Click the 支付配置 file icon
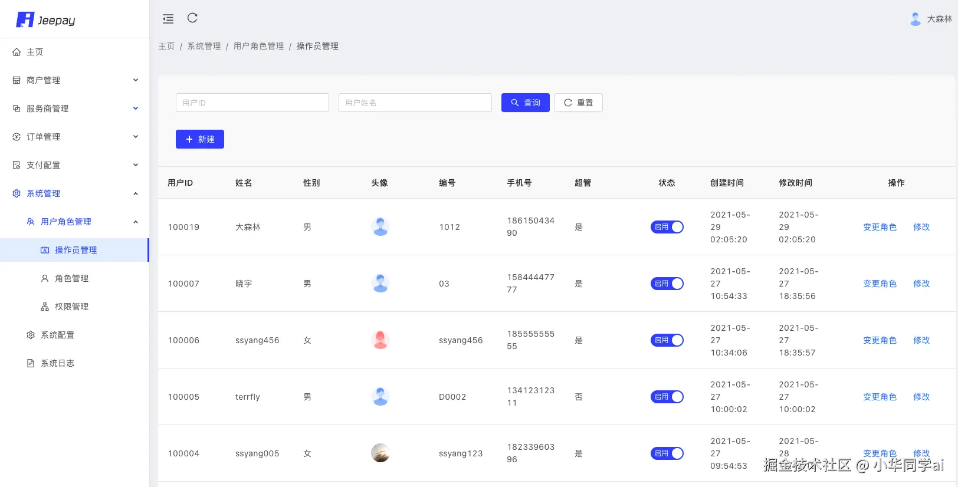958x487 pixels. click(x=17, y=165)
